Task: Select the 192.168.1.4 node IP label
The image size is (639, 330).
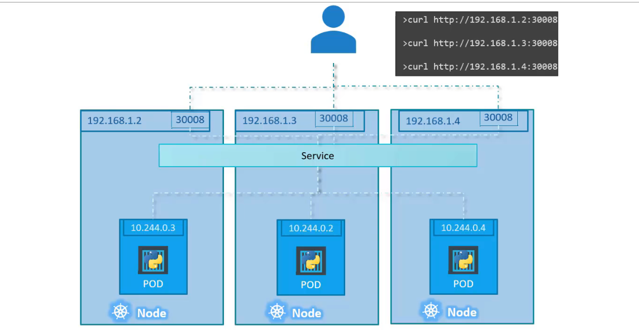Action: click(x=433, y=121)
